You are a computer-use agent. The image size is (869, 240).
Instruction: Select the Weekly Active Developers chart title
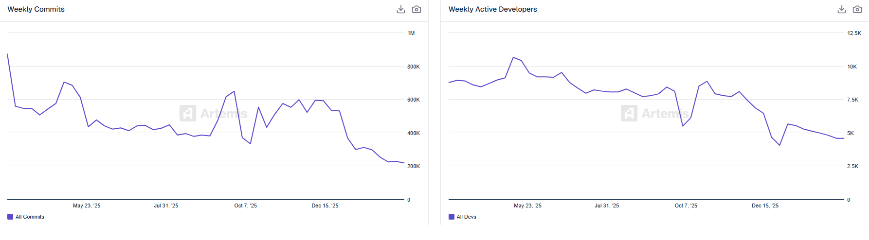[493, 9]
